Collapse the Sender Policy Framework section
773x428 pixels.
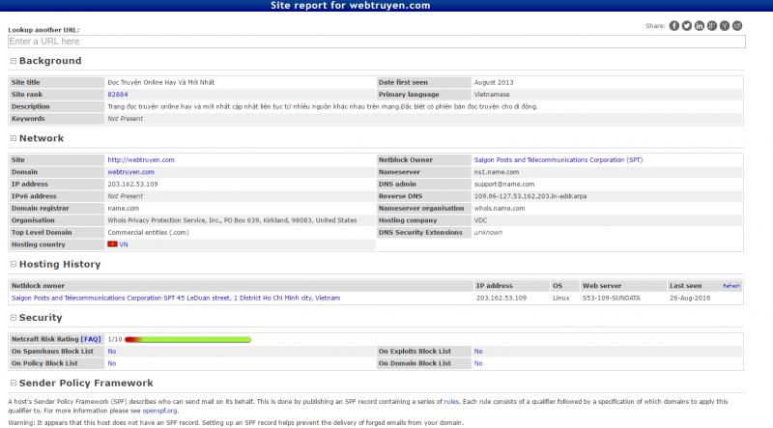pyautogui.click(x=14, y=383)
